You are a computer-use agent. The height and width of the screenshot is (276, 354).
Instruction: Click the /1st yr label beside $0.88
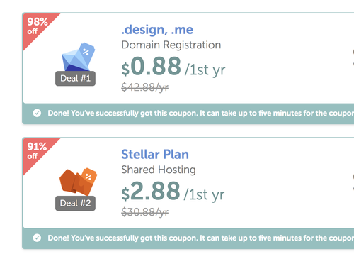(205, 70)
